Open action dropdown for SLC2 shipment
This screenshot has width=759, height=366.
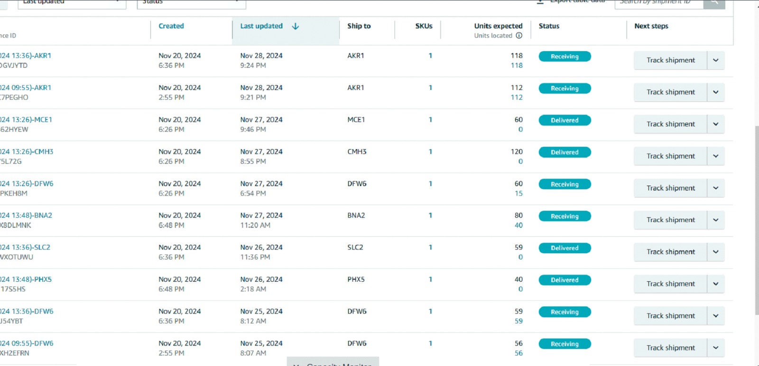coord(716,252)
